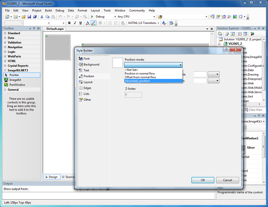Click the Cut toolbar icon
The height and width of the screenshot is (207, 268).
(42, 17)
